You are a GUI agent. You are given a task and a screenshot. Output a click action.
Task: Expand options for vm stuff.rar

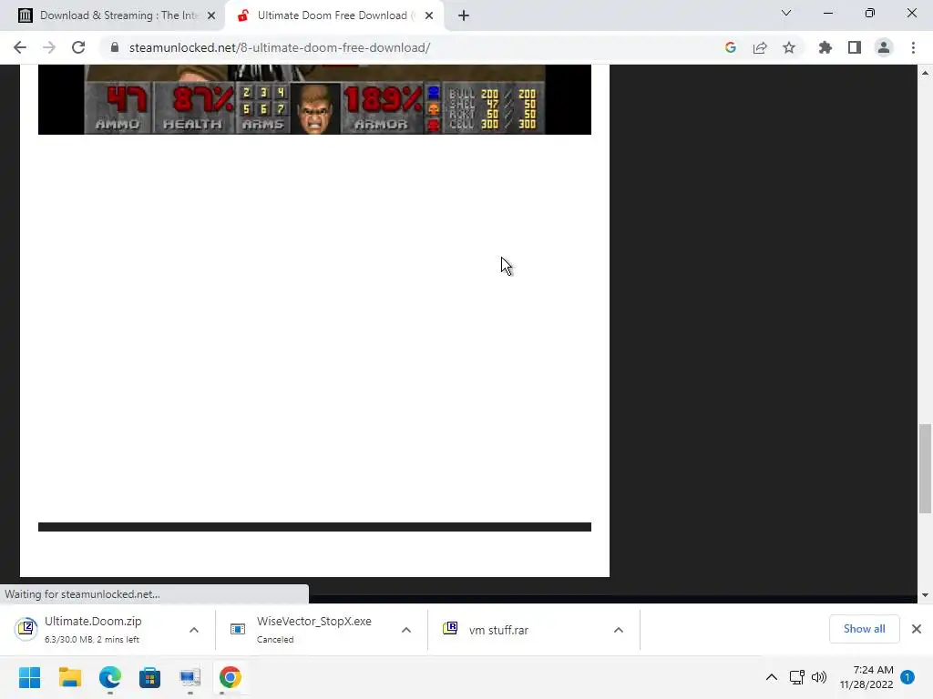point(619,630)
